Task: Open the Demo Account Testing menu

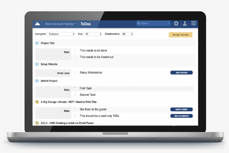Action: (x=60, y=24)
